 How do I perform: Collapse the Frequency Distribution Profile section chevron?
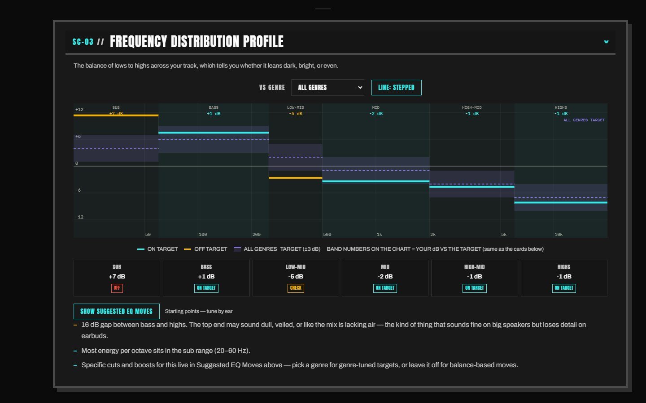click(606, 42)
